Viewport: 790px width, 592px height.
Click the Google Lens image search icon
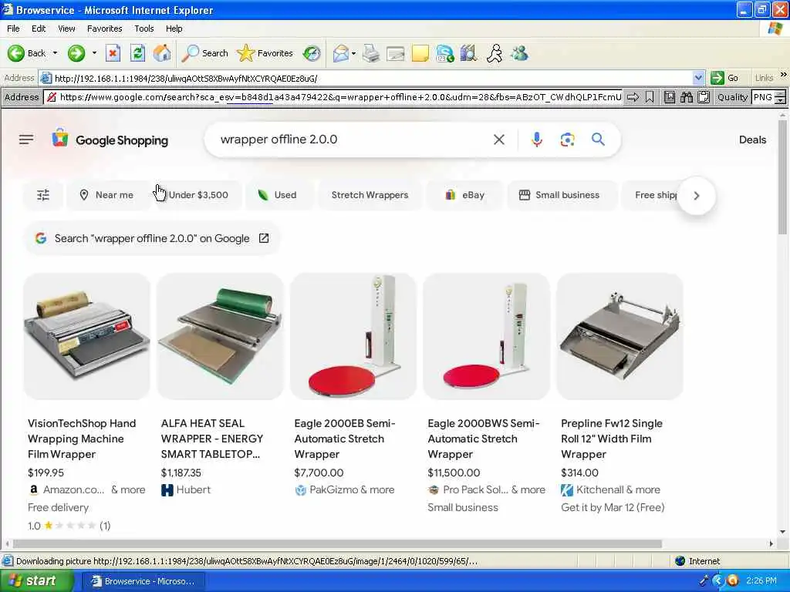pos(567,140)
